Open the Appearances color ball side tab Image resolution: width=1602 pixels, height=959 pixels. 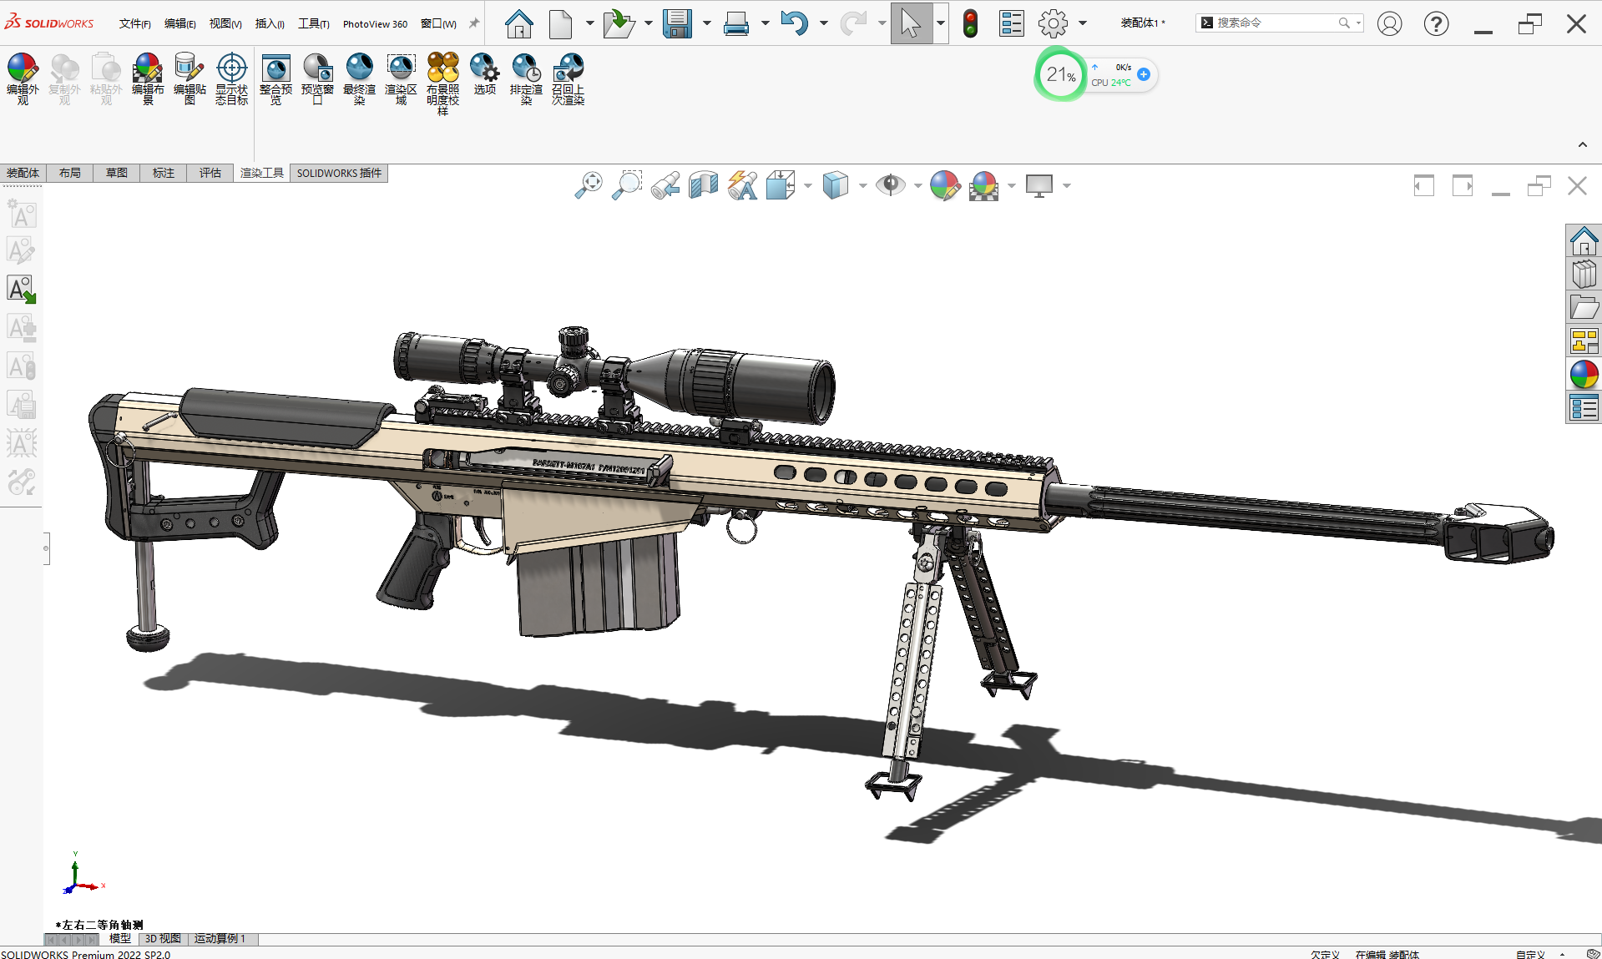(1584, 375)
